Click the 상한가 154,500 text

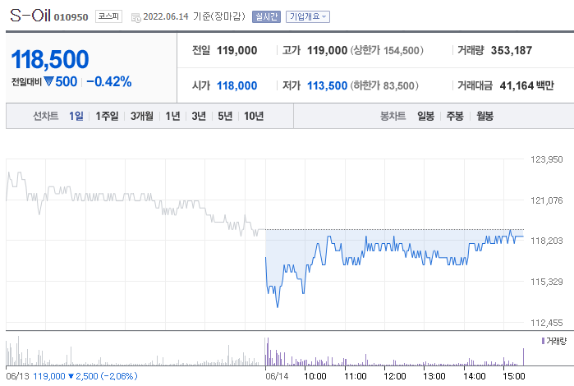pos(387,51)
